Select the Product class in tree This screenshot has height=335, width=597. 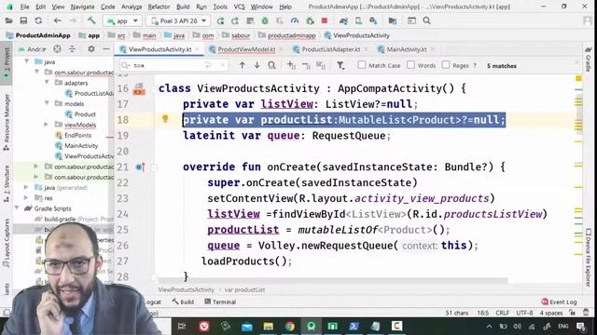coord(85,114)
